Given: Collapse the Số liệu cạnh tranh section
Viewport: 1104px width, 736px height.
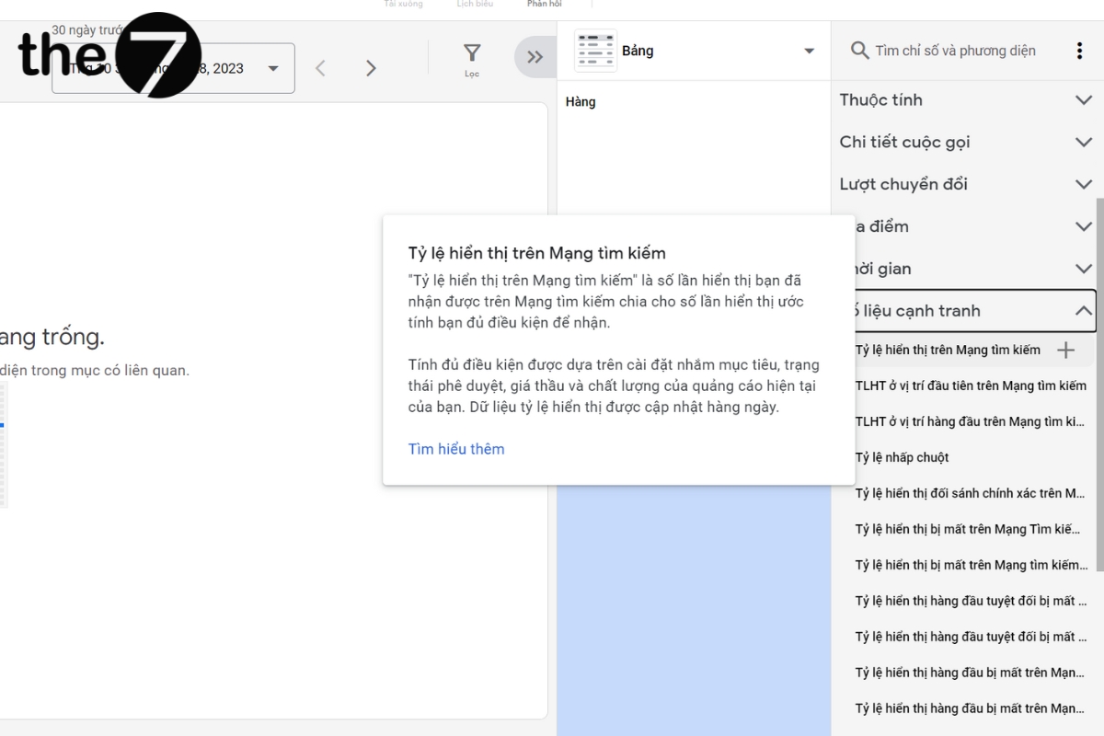Looking at the screenshot, I should (x=1083, y=311).
